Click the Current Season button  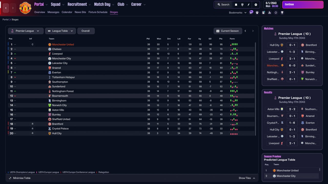(228, 31)
